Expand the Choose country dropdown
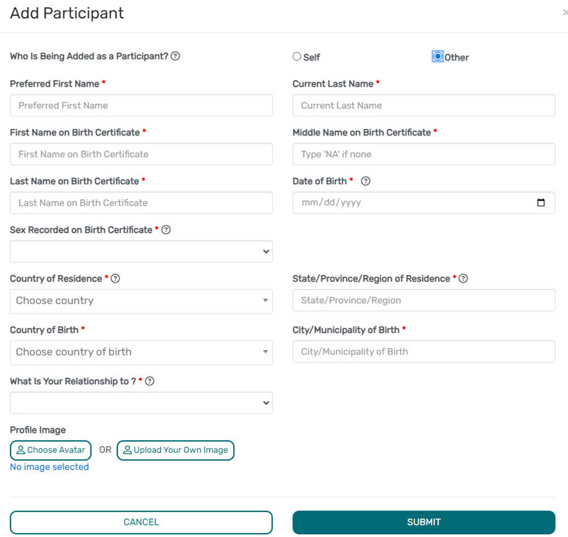 click(141, 301)
